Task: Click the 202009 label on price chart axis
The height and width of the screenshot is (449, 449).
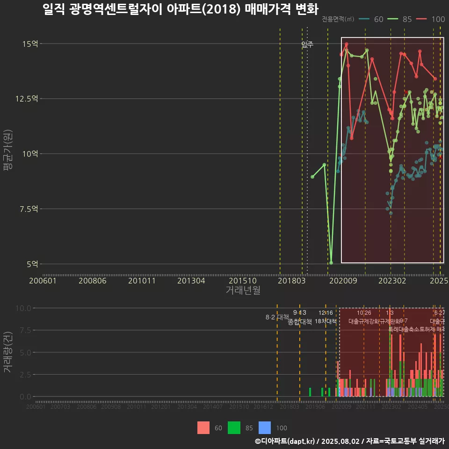Action: pos(343,281)
